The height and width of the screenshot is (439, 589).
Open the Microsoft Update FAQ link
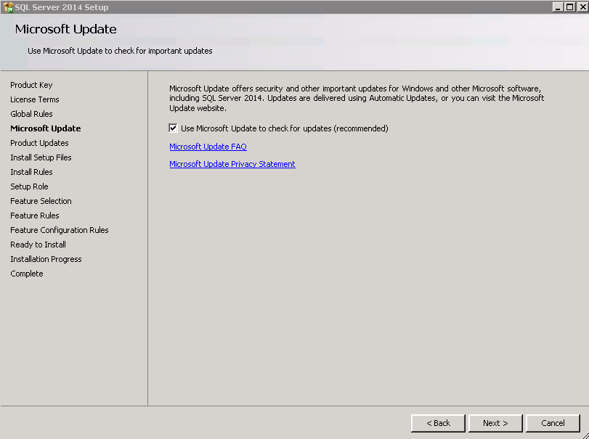point(208,147)
